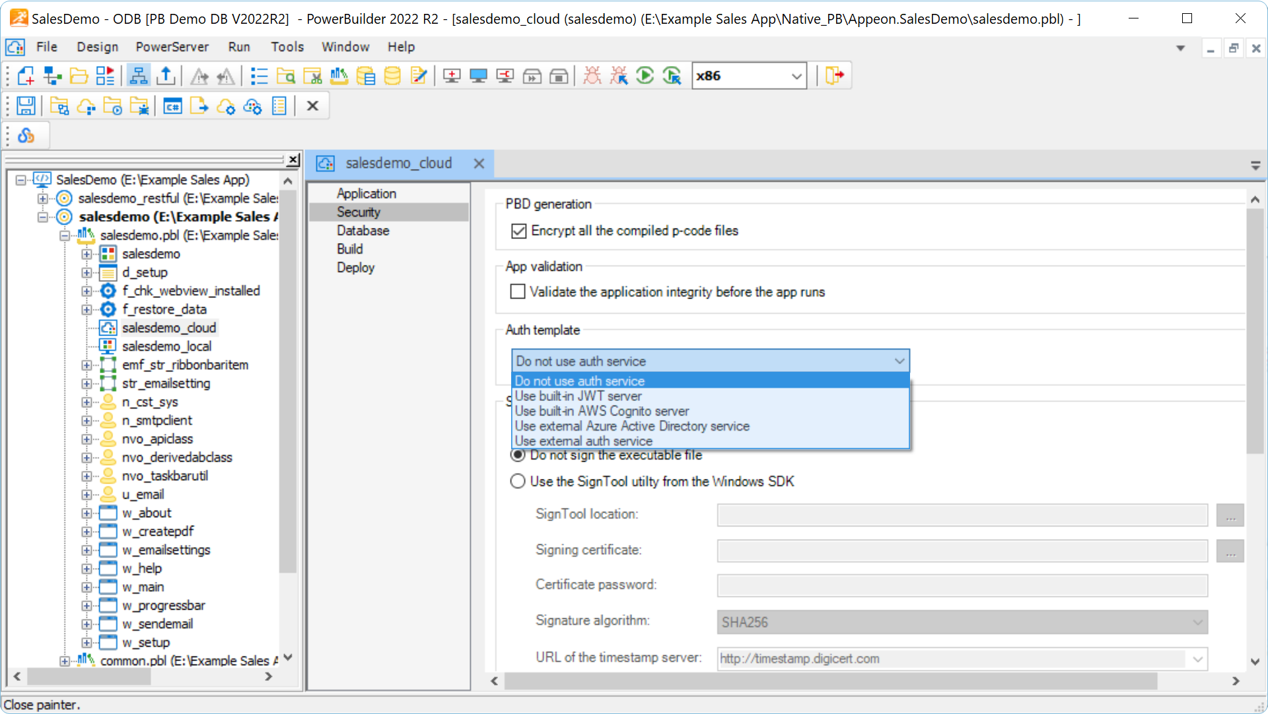Open the File menu
This screenshot has height=714, width=1268.
click(46, 47)
